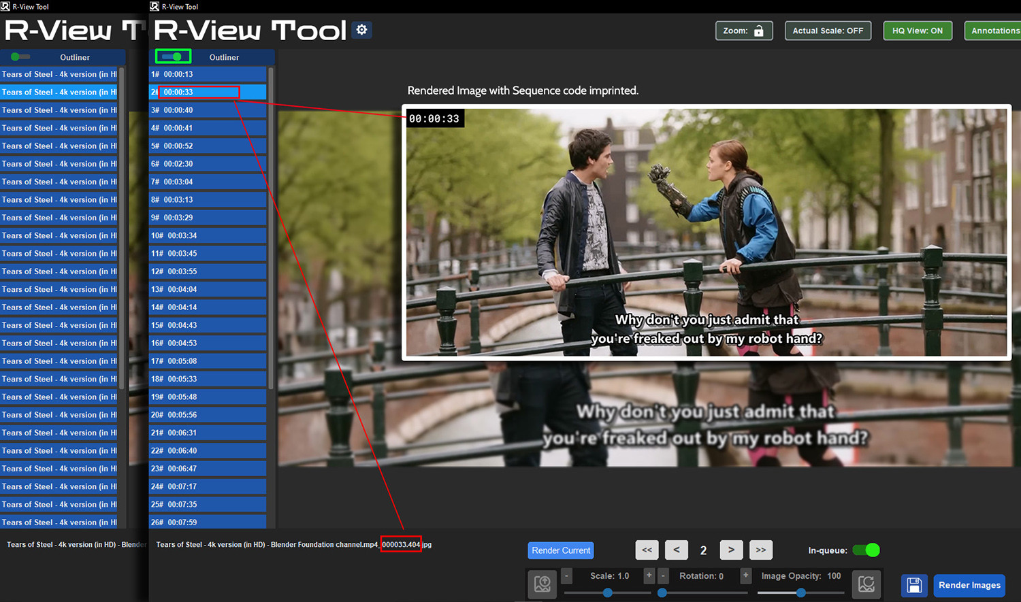The width and height of the screenshot is (1021, 602).
Task: Select row 3# 00:00:40
Action: click(208, 110)
